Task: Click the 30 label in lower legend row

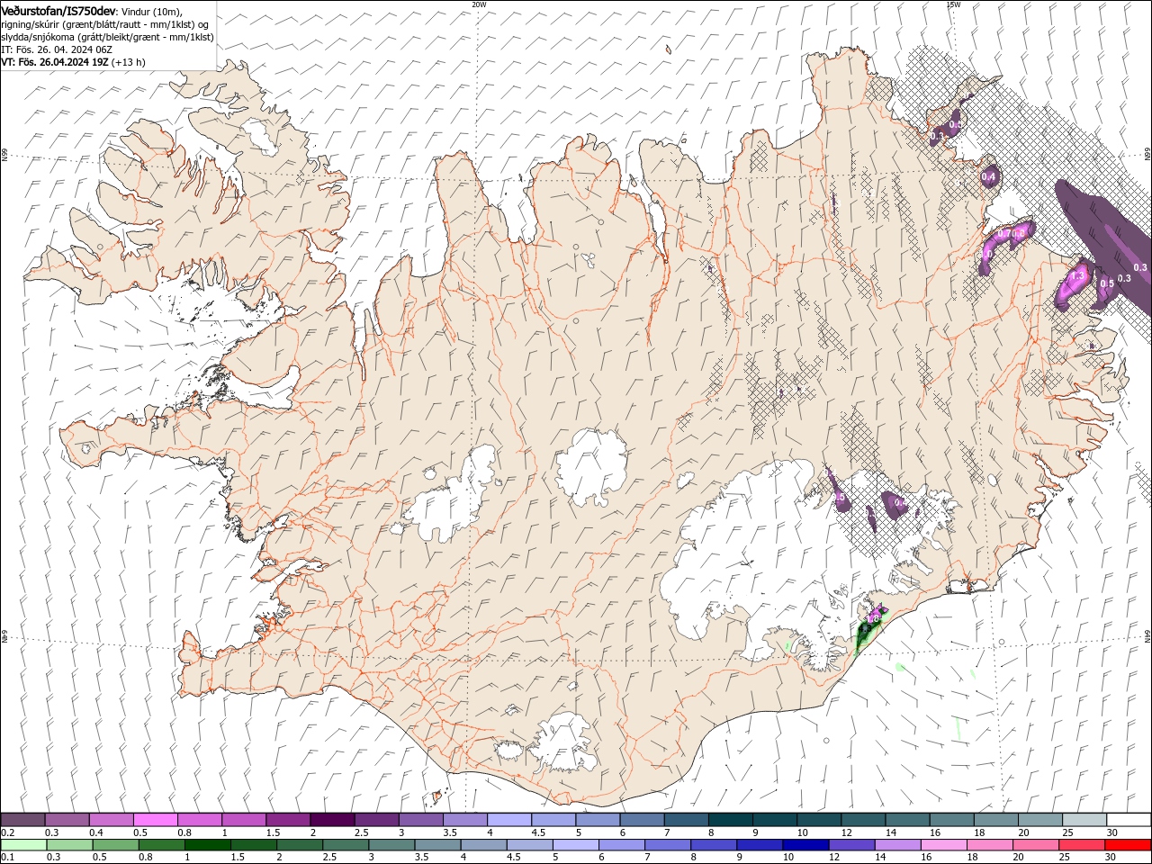Action: click(1111, 856)
